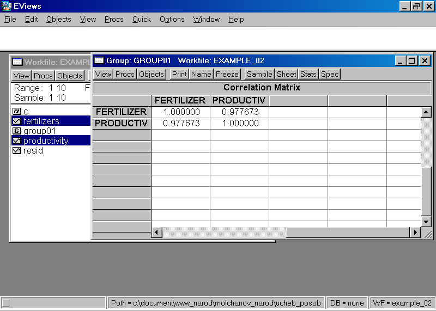
Task: Click the horizontal scrollbar thumb in Group window
Action: [x=348, y=232]
